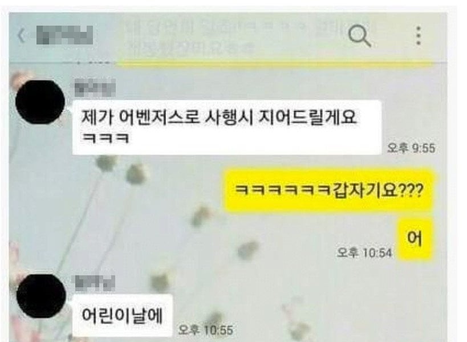467x342 pixels.
Task: Tap the second line of blurred header banner text
Action: [190, 48]
